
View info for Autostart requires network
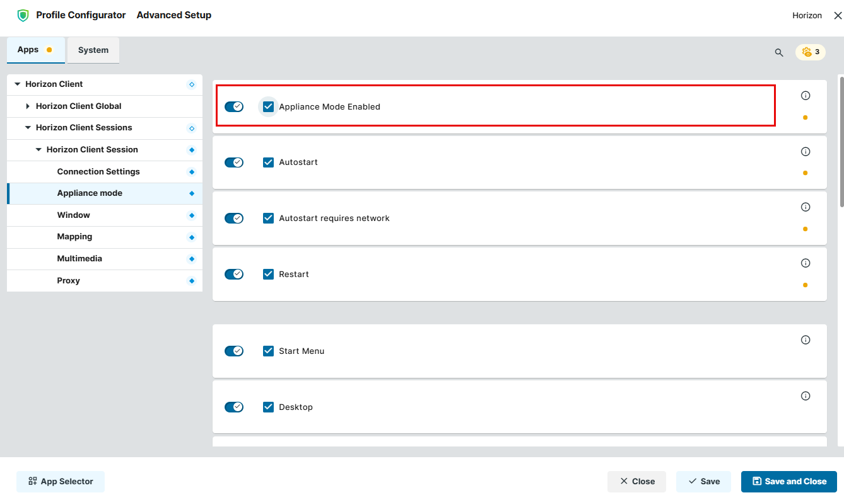click(x=805, y=207)
